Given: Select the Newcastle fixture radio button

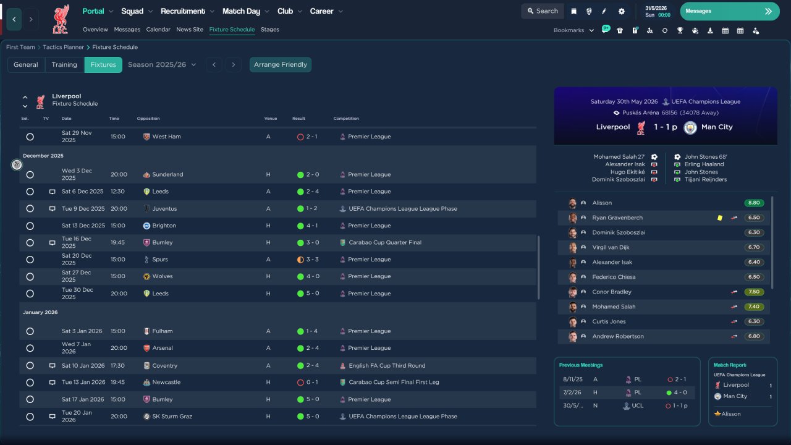Looking at the screenshot, I should [30, 383].
